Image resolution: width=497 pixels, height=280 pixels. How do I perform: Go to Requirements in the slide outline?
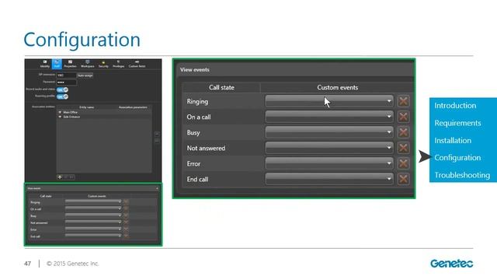(x=457, y=123)
